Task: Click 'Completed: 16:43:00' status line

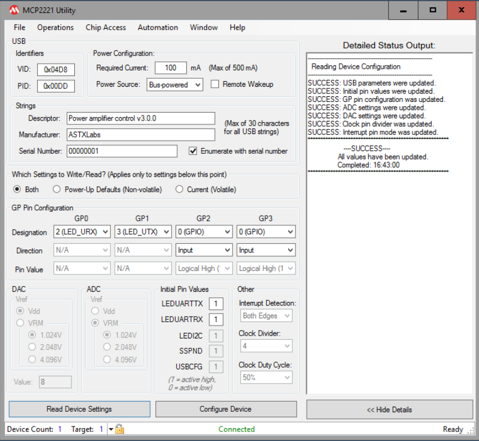Action: point(368,165)
